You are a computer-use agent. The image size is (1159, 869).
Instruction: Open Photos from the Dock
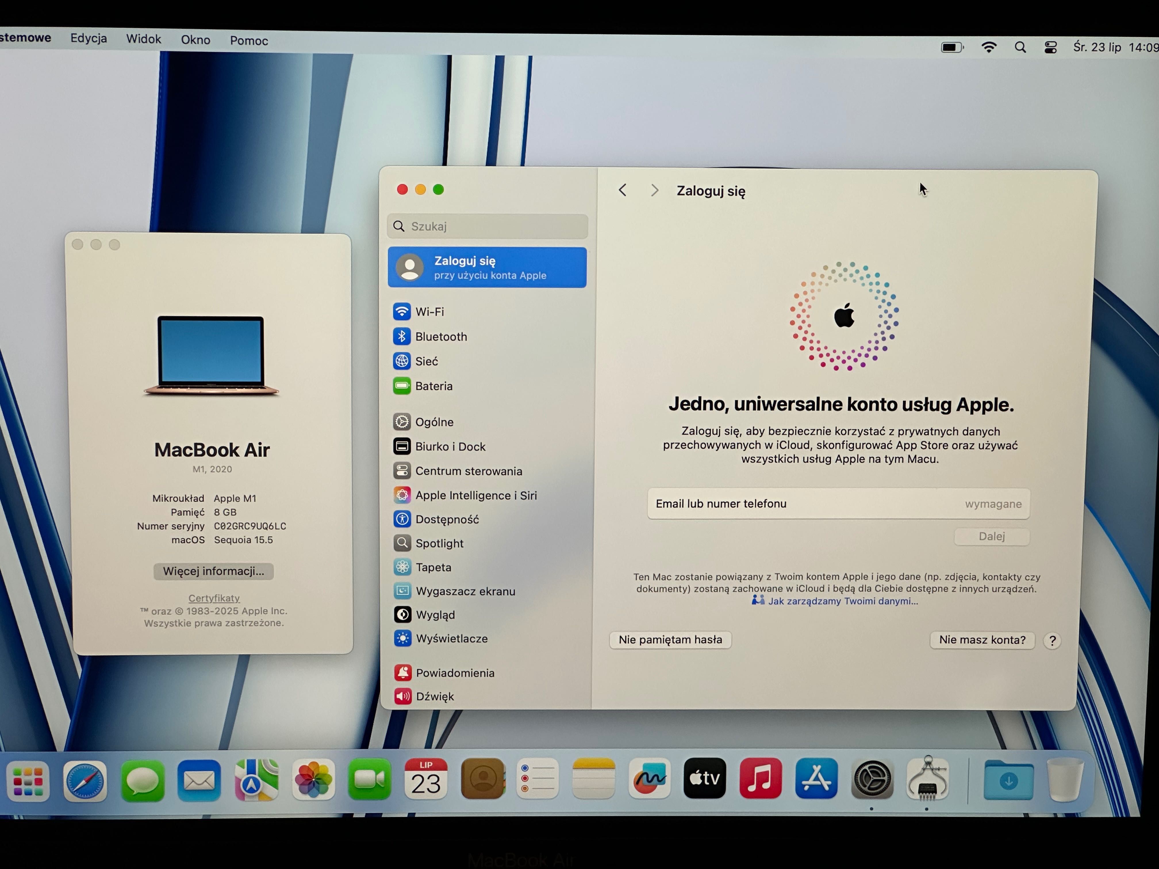pyautogui.click(x=313, y=780)
